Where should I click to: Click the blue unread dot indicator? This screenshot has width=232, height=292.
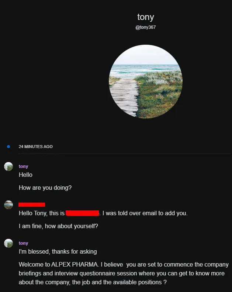(8, 147)
